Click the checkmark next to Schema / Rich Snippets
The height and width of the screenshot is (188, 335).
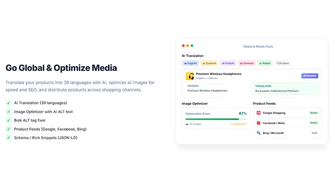pyautogui.click(x=8, y=138)
